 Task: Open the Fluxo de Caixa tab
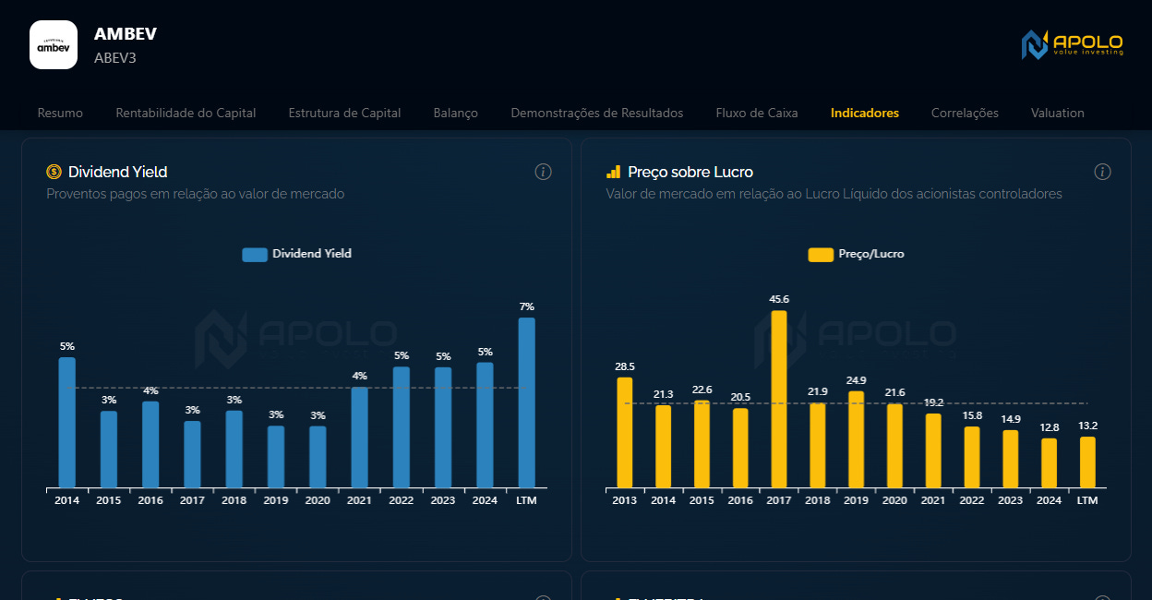(757, 113)
